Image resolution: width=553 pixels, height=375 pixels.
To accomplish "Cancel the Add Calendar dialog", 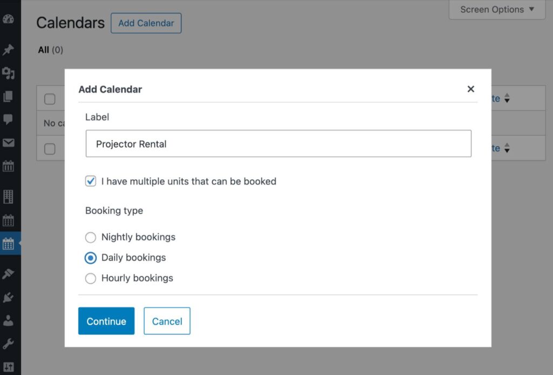I will (167, 321).
